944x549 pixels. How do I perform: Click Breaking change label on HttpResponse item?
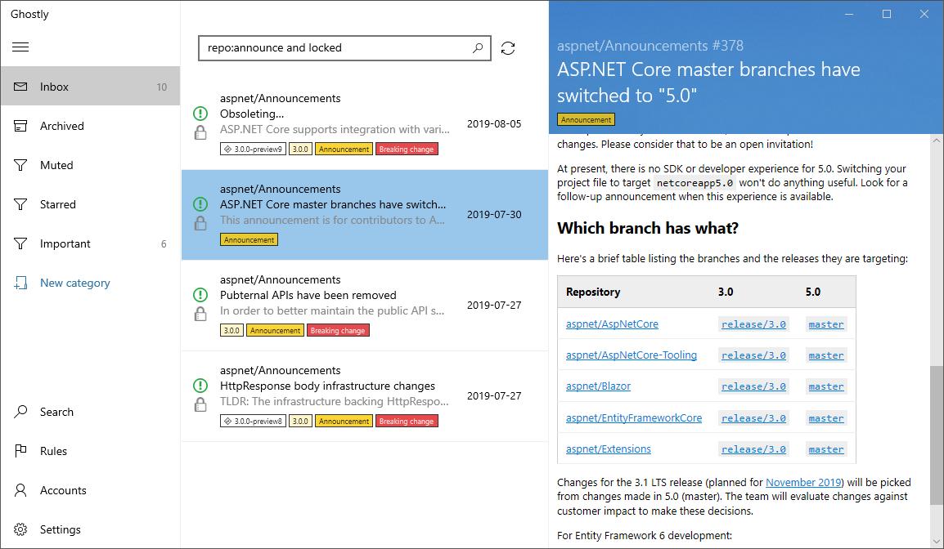[407, 422]
